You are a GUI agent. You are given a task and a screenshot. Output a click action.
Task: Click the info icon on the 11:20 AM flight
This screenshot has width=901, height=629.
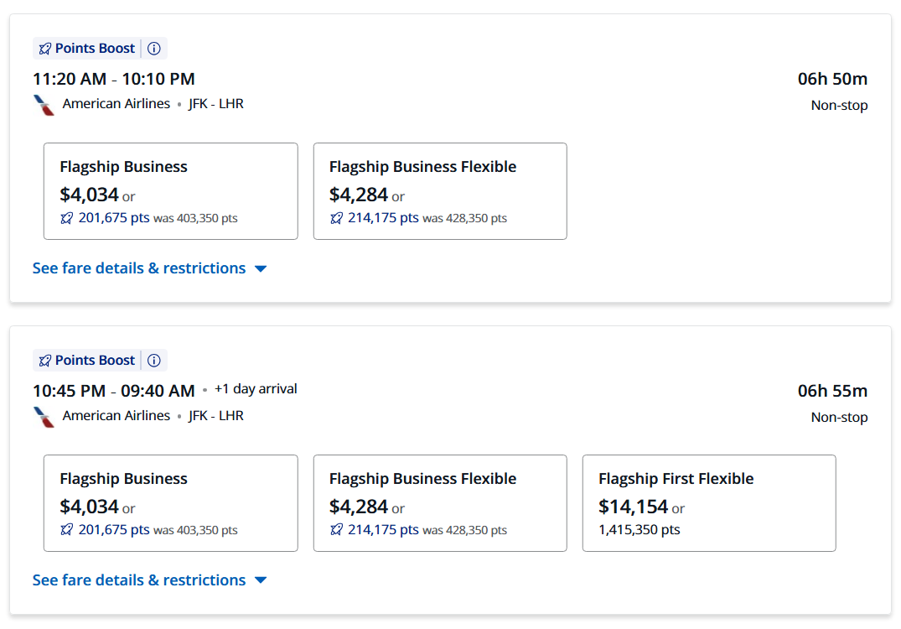pyautogui.click(x=154, y=49)
